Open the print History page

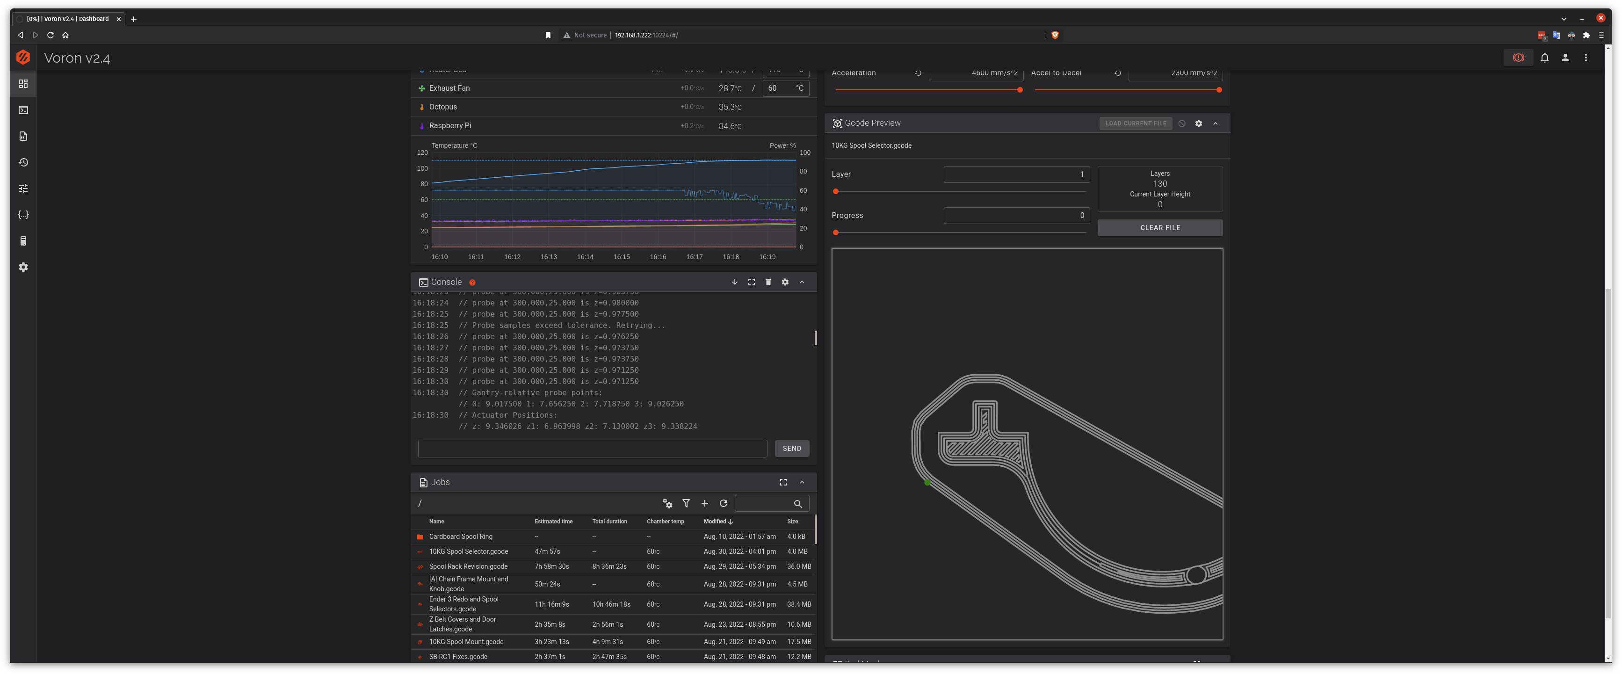(23, 162)
